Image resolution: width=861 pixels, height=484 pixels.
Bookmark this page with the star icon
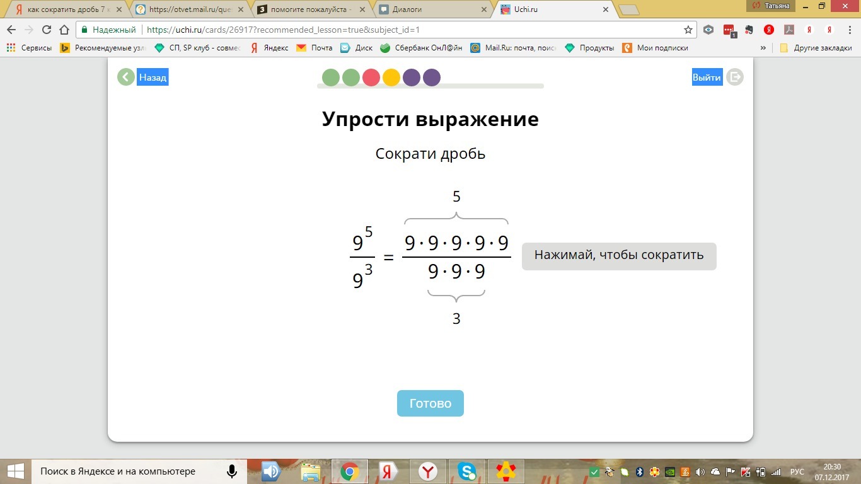tap(688, 30)
